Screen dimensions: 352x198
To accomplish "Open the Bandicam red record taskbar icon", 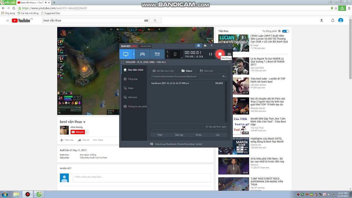I will (28, 194).
